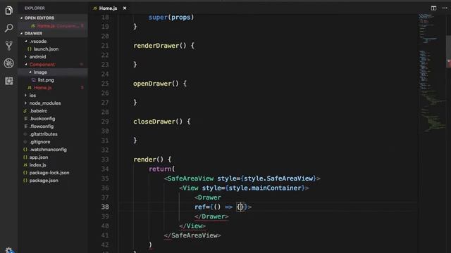Viewport: 451px width, 253px height.
Task: Open the package-lock.json file
Action: pos(54,173)
